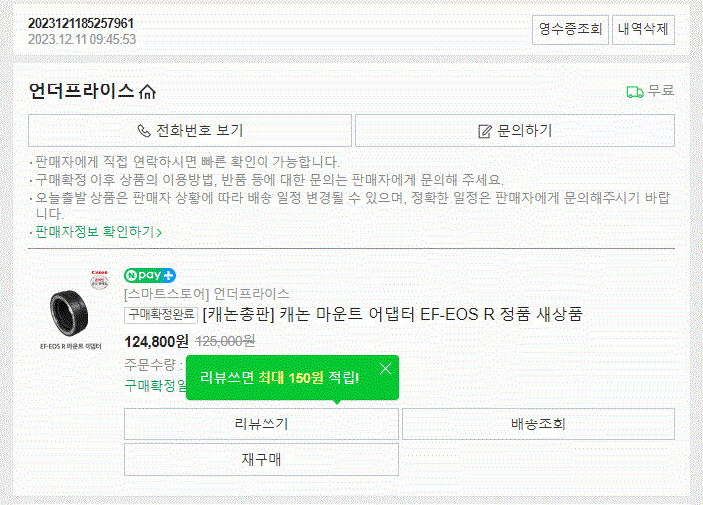Click the [스마트스토어] 언더프라이스 seller link
This screenshot has width=703, height=505.
pos(207,293)
